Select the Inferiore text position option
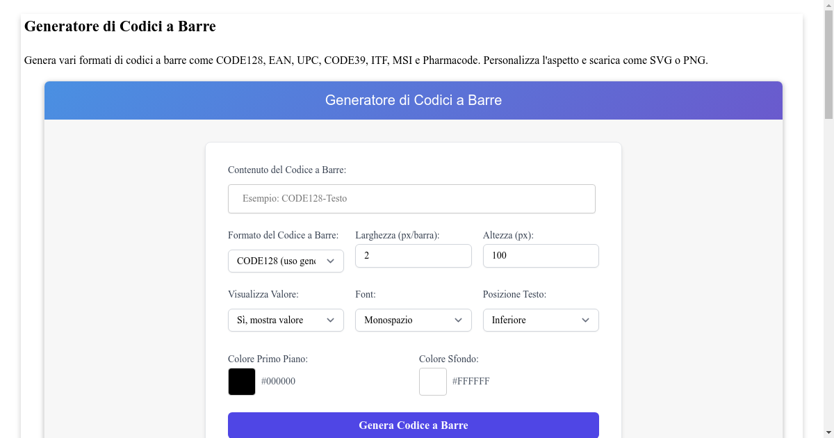This screenshot has width=834, height=438. (x=541, y=320)
